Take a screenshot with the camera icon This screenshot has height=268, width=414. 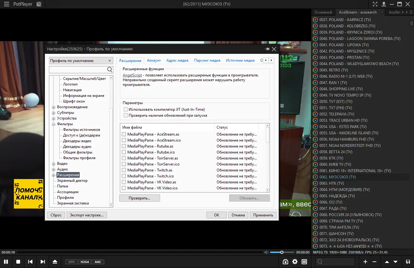285,261
